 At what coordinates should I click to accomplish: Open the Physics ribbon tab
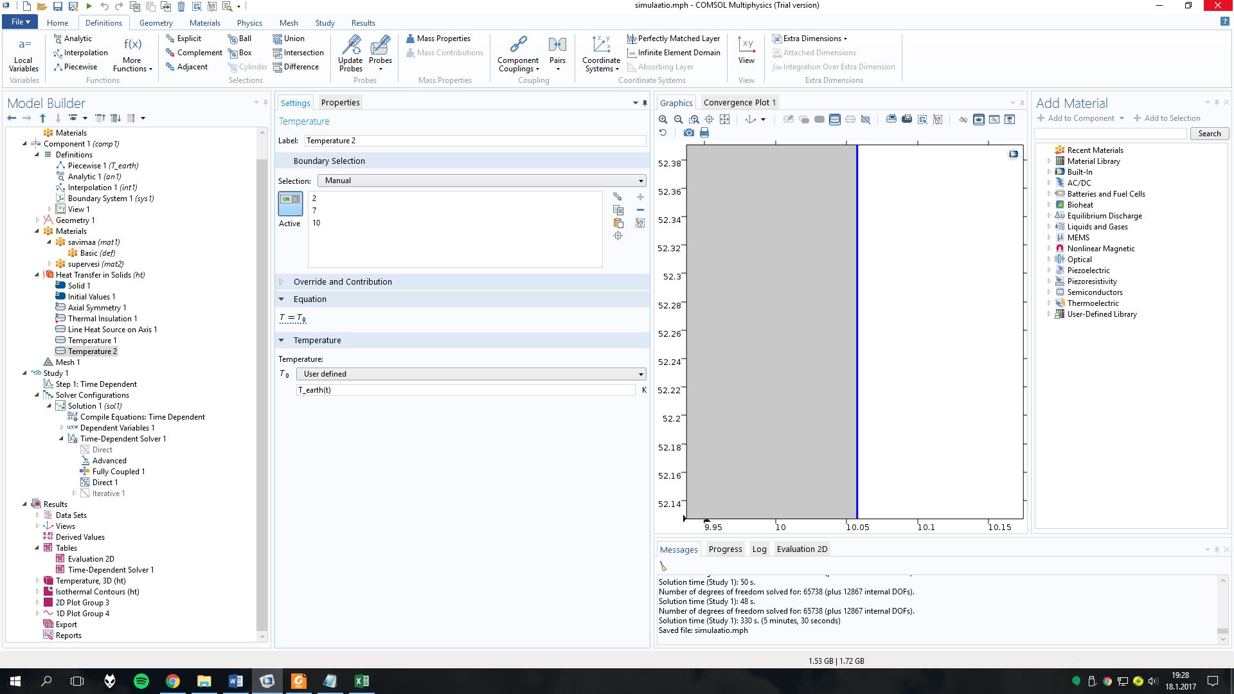[x=249, y=22]
